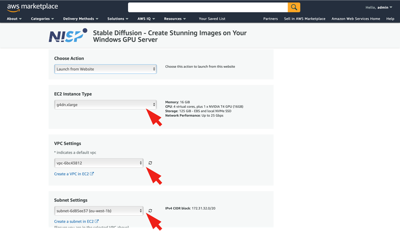This screenshot has height=231, width=400.
Task: Expand the Solutions menu
Action: (x=117, y=19)
